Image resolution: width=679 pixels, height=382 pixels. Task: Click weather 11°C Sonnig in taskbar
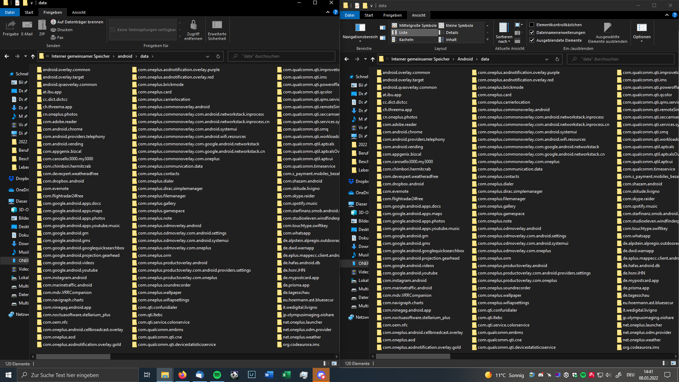(x=505, y=375)
